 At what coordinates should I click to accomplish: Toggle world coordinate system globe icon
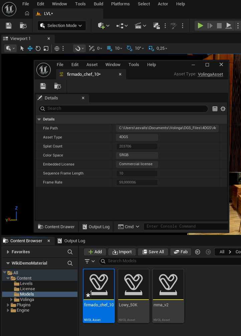click(x=57, y=48)
